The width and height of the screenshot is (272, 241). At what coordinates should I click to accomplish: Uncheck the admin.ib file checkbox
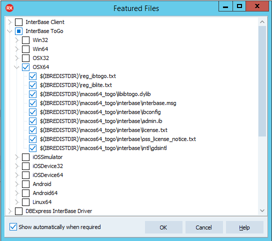(33, 121)
